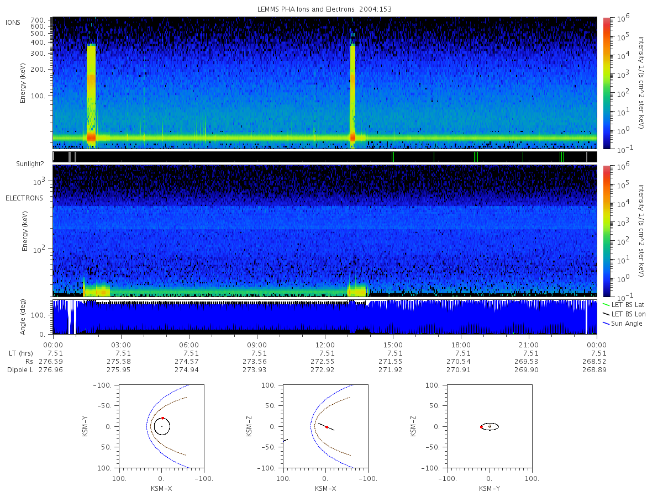Screen dimensions: 663x497
Task: Click the '03:00' time axis label
Action: [122, 344]
